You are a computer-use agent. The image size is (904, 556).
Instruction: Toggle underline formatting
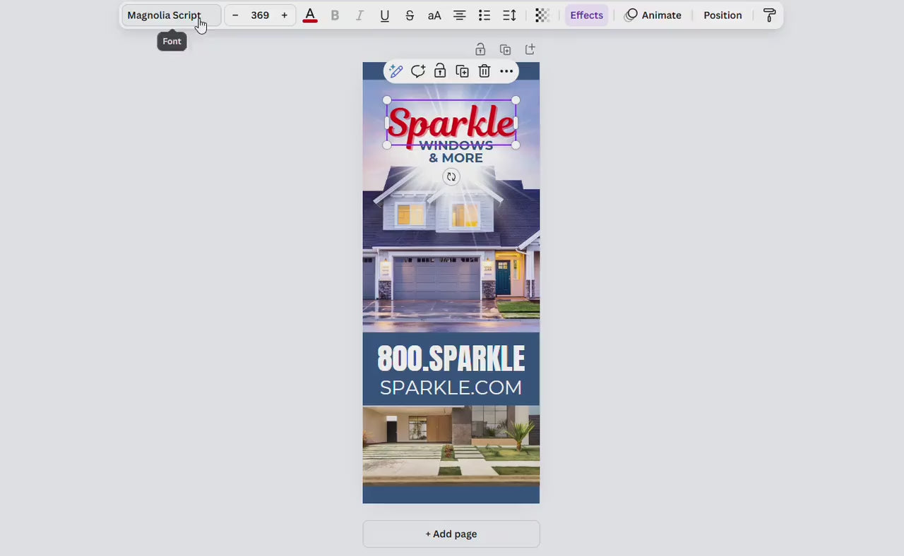click(x=385, y=16)
